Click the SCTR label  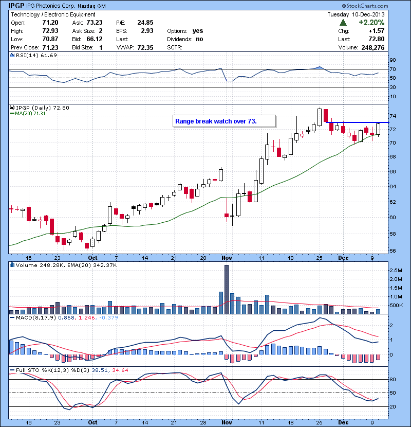point(174,47)
